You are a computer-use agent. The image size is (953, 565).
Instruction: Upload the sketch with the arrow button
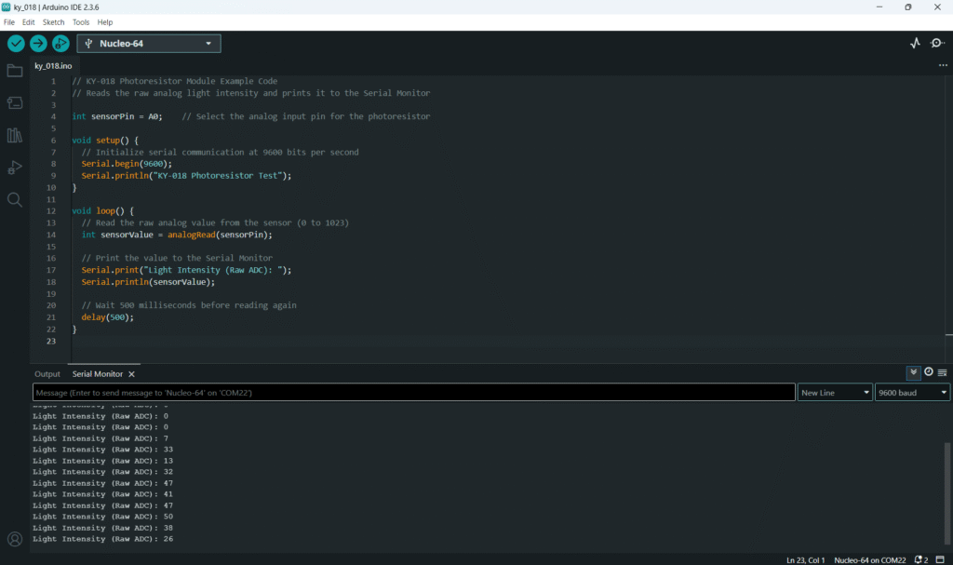(38, 44)
